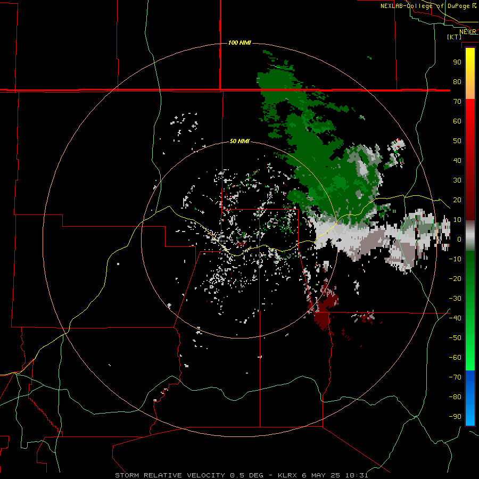Click the -50 value on velocity scale
479x479 pixels.
455,338
